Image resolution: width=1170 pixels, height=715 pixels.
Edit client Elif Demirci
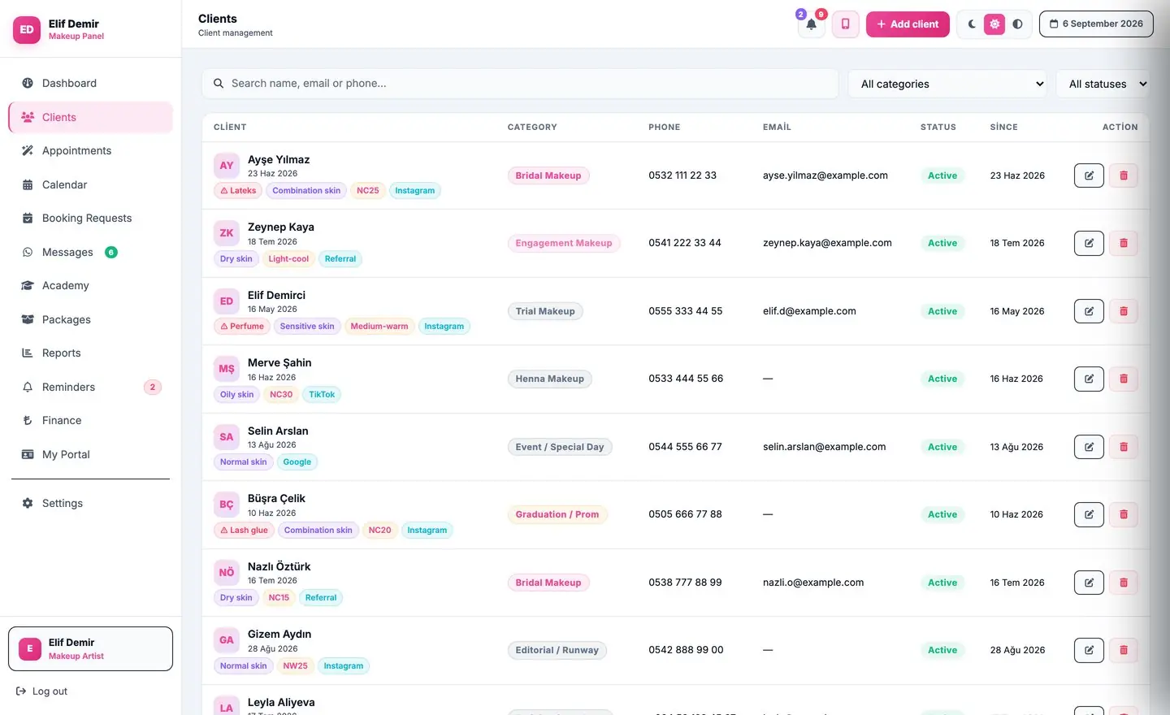(x=1089, y=311)
